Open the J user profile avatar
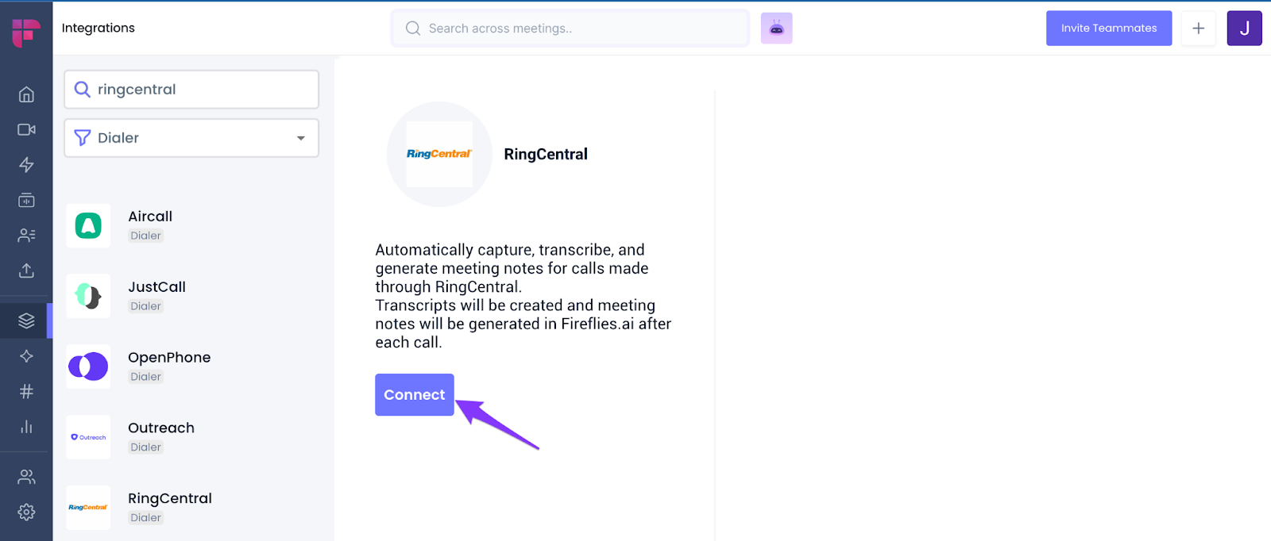The width and height of the screenshot is (1271, 541). 1244,29
